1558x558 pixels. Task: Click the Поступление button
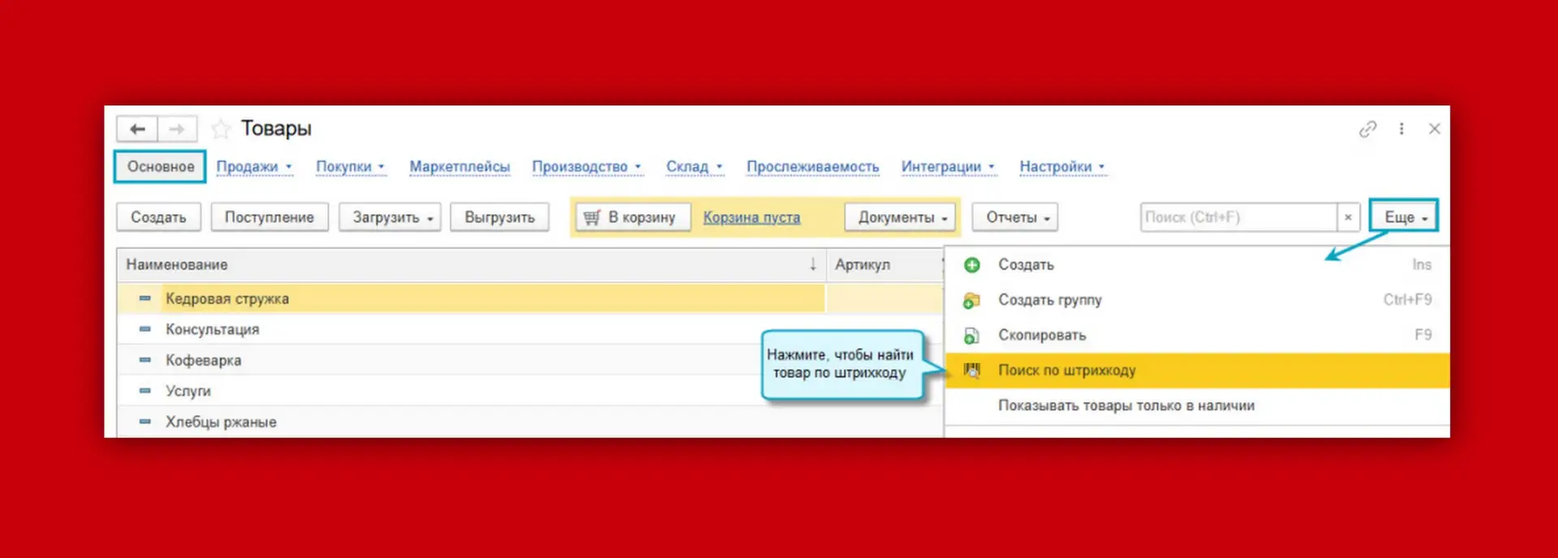(x=269, y=217)
